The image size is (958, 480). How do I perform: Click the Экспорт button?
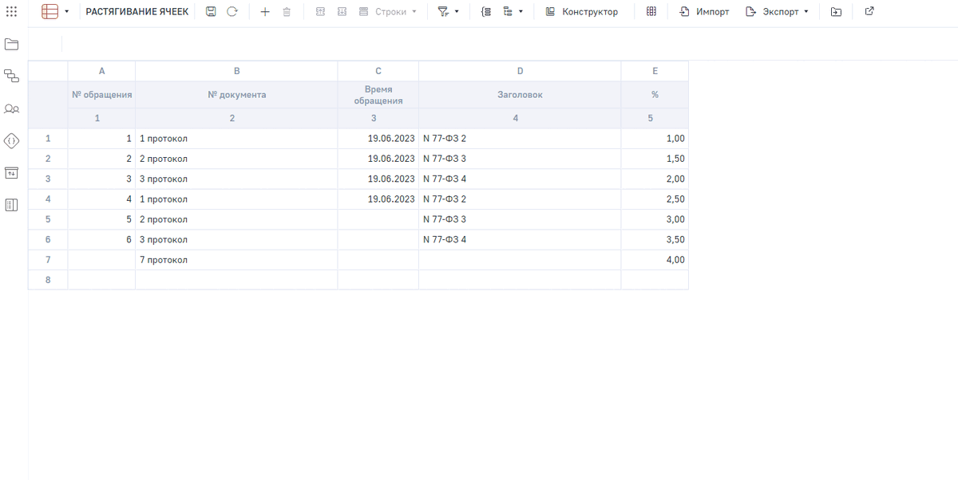(x=772, y=12)
